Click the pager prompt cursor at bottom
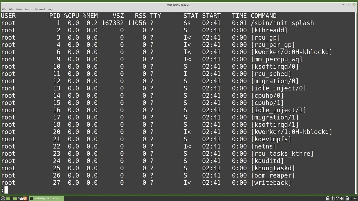 coord(6,190)
